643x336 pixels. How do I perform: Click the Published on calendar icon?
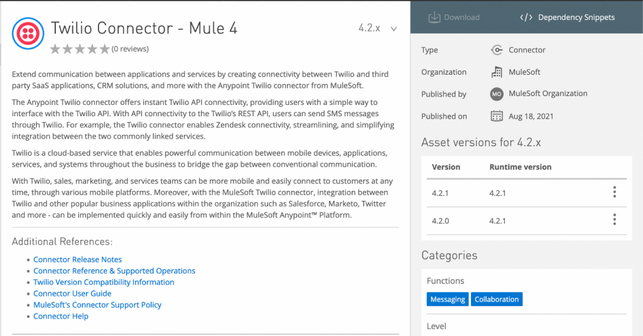point(497,116)
